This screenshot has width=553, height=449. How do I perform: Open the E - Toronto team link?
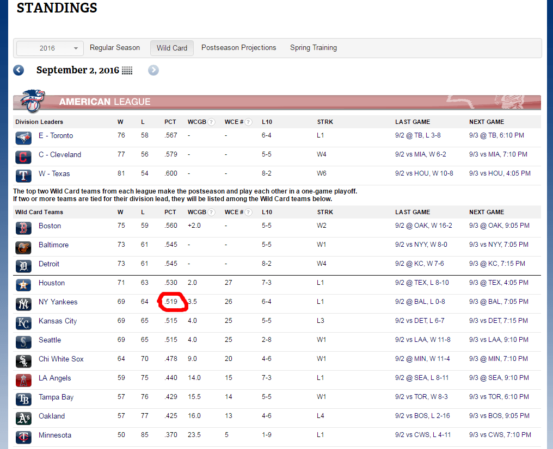tap(56, 135)
